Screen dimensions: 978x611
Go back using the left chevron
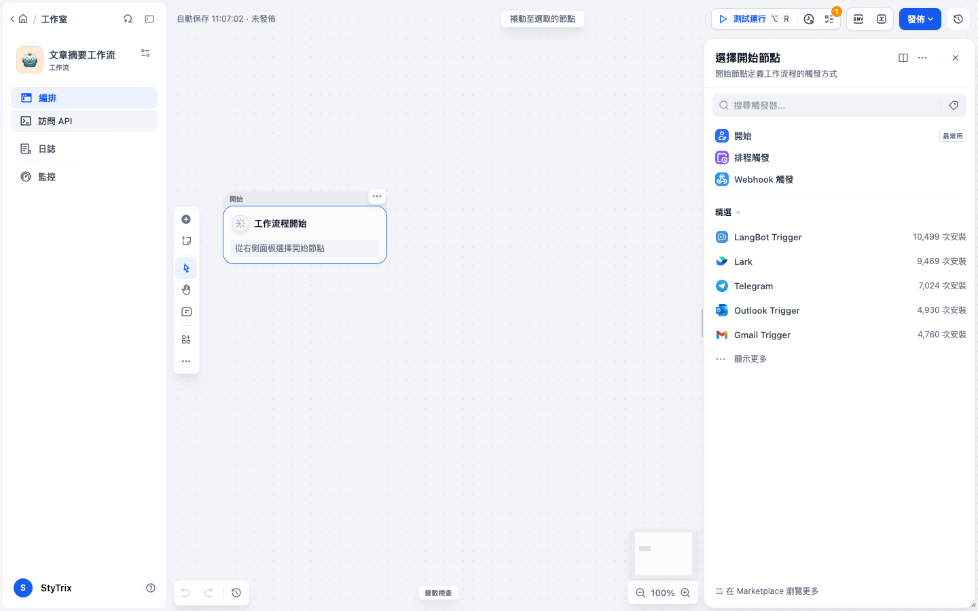(12, 19)
